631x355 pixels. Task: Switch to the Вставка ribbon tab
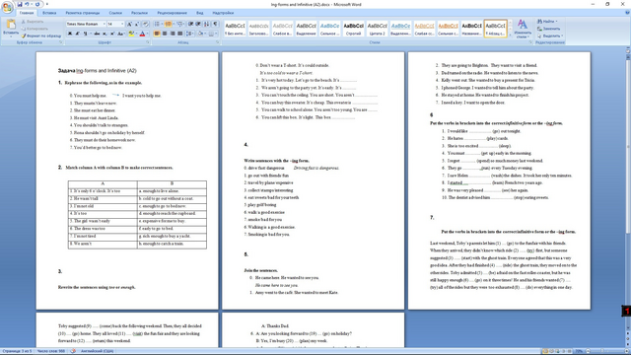[x=49, y=13]
